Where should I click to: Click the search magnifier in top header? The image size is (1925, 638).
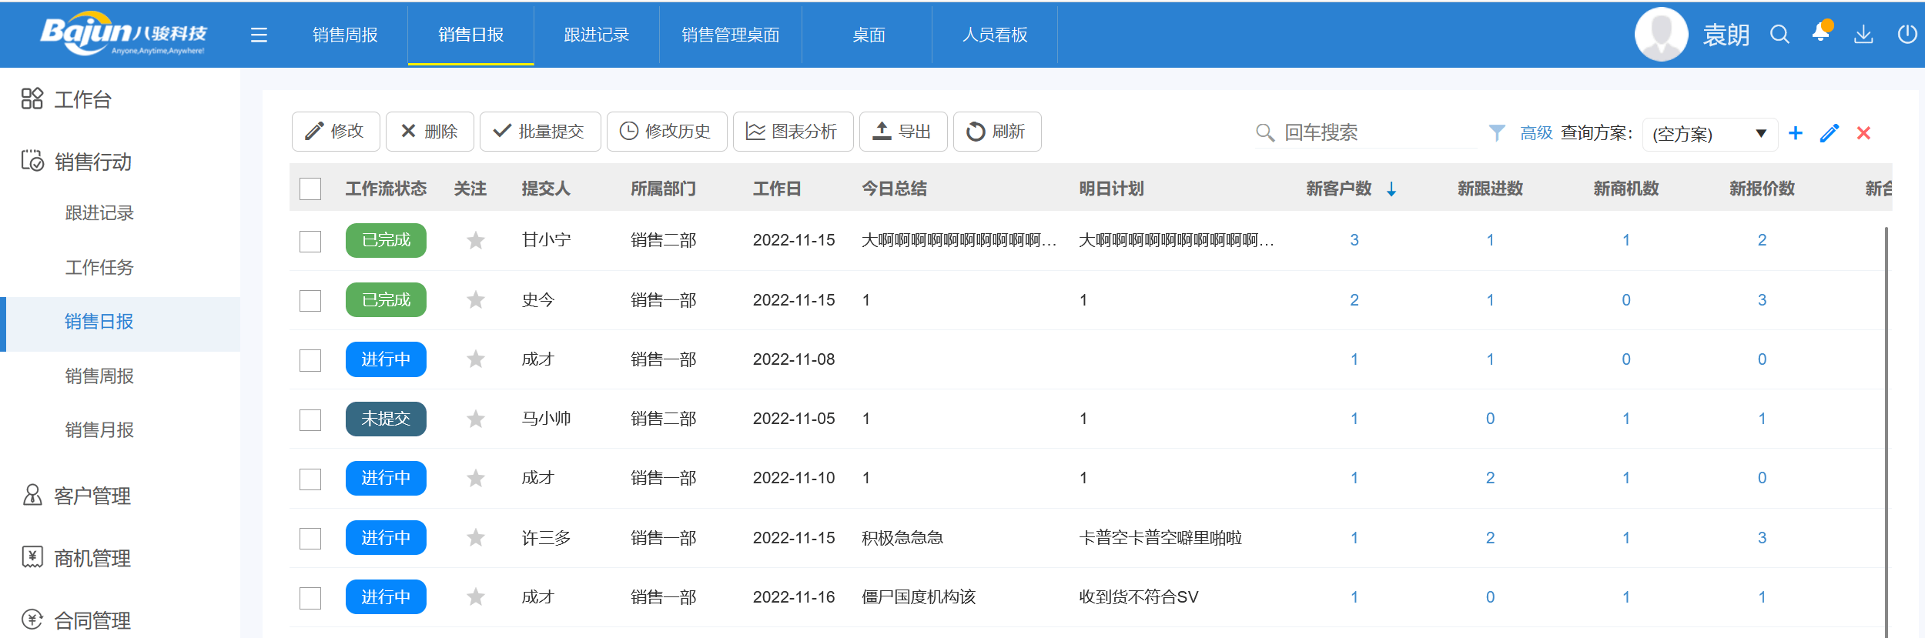pos(1779,35)
